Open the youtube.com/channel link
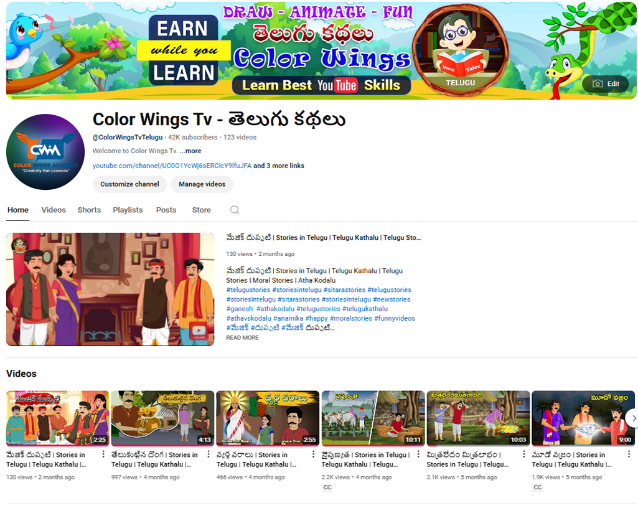The image size is (638, 513). coord(172,166)
